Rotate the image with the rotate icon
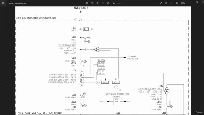The width and height of the screenshot is (204, 115). (92, 3)
